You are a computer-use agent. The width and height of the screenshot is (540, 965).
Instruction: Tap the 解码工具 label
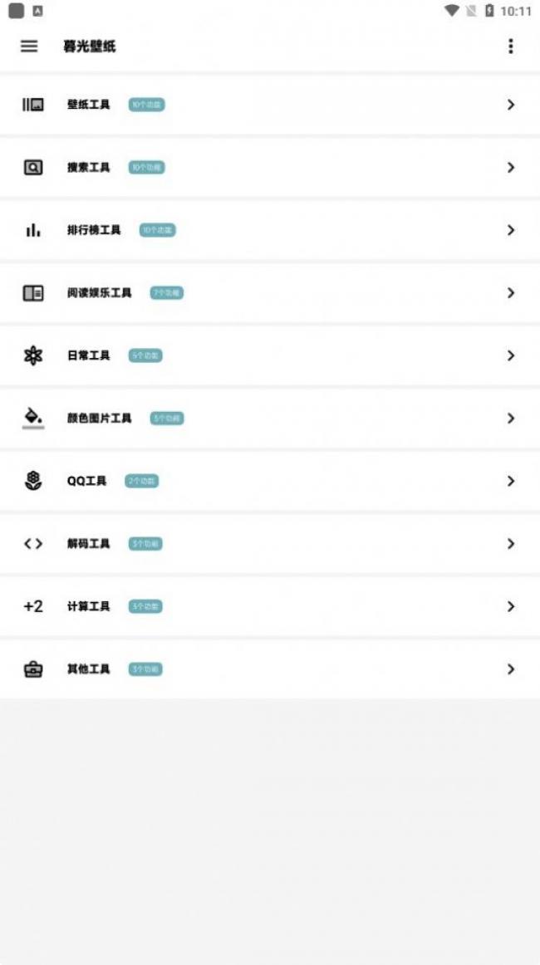click(x=89, y=544)
